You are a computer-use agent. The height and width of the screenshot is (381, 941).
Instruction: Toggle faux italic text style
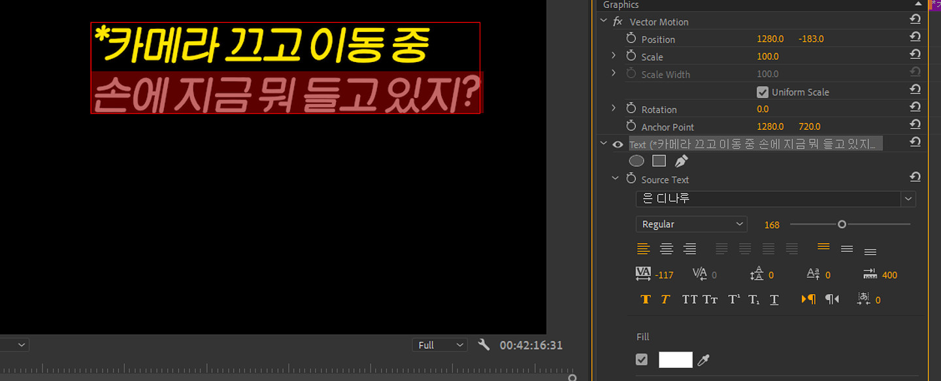point(665,299)
